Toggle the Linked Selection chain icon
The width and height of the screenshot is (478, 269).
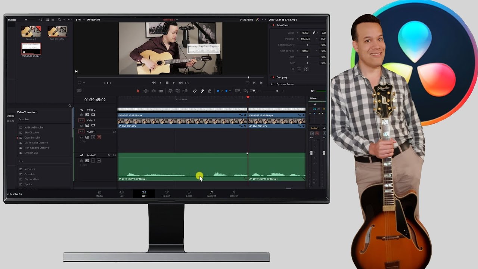click(x=202, y=91)
